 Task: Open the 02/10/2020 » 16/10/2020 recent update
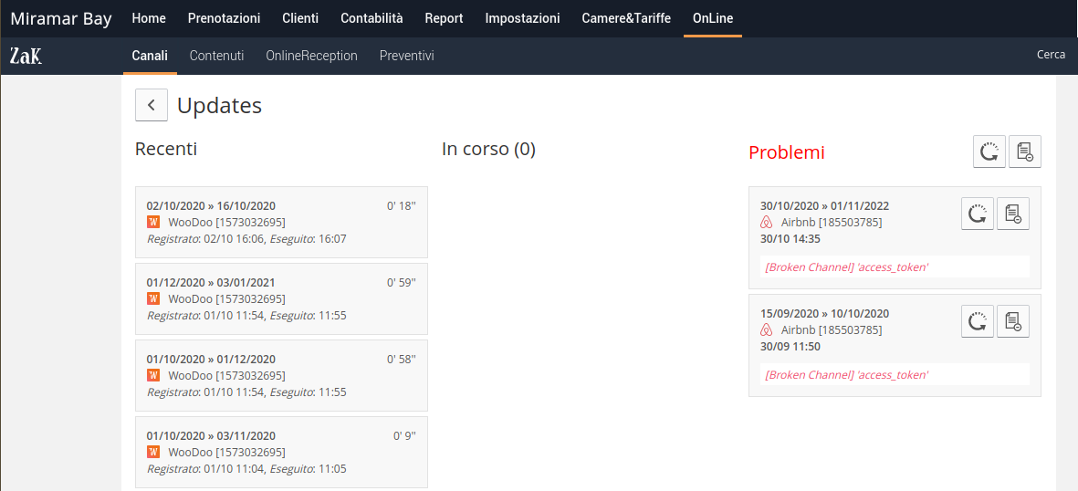click(x=281, y=222)
